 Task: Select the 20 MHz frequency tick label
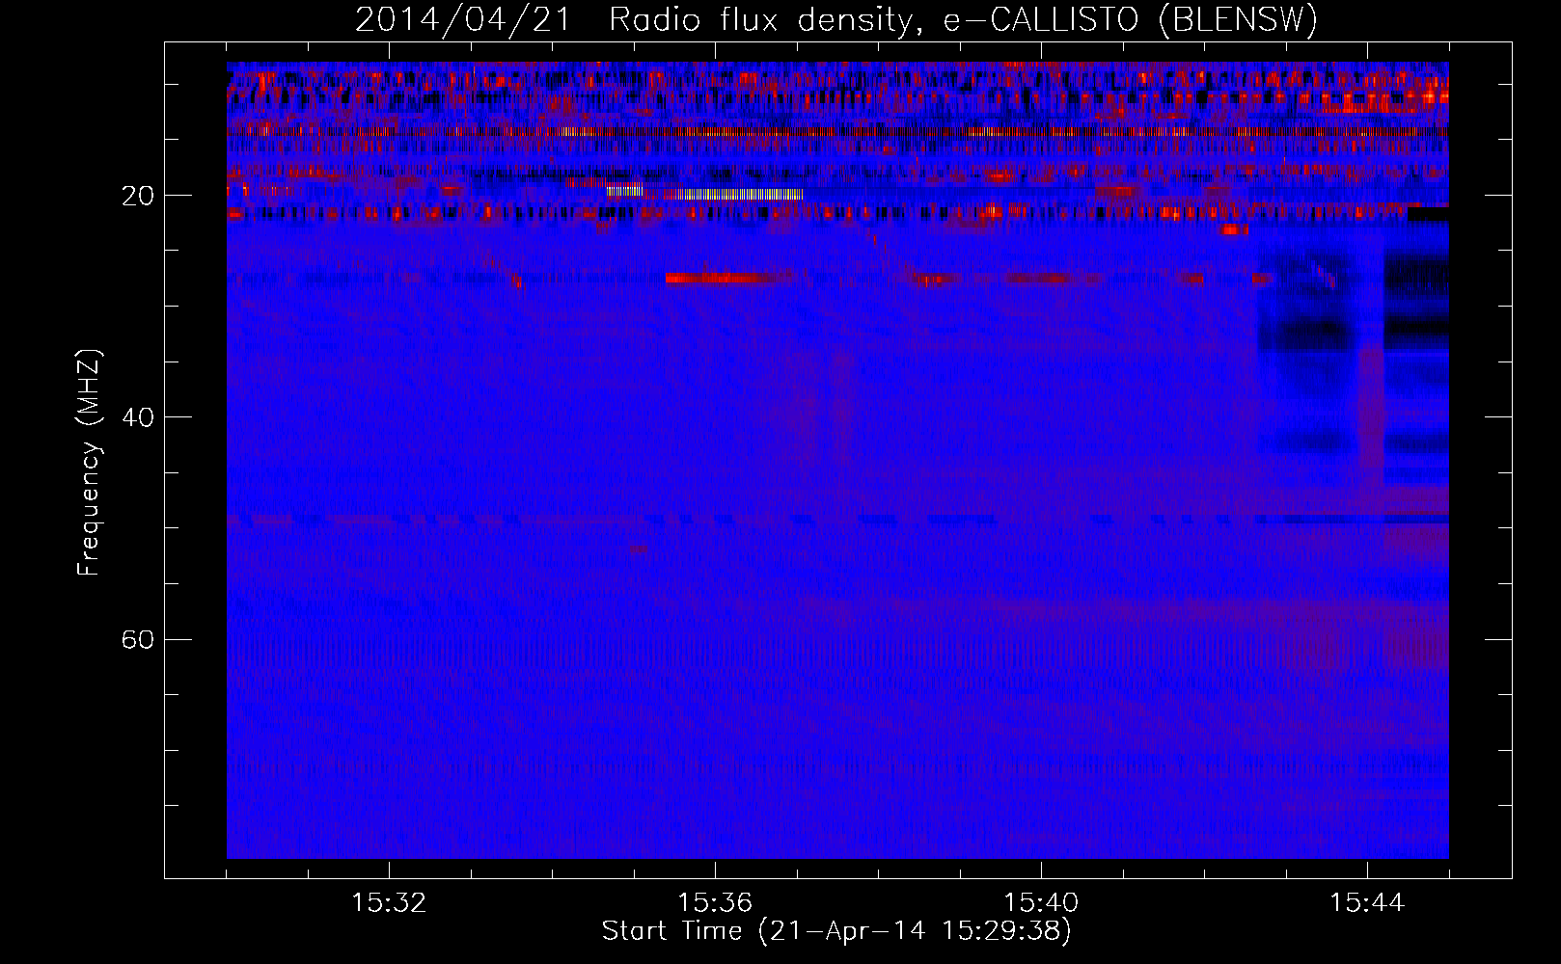(x=138, y=196)
